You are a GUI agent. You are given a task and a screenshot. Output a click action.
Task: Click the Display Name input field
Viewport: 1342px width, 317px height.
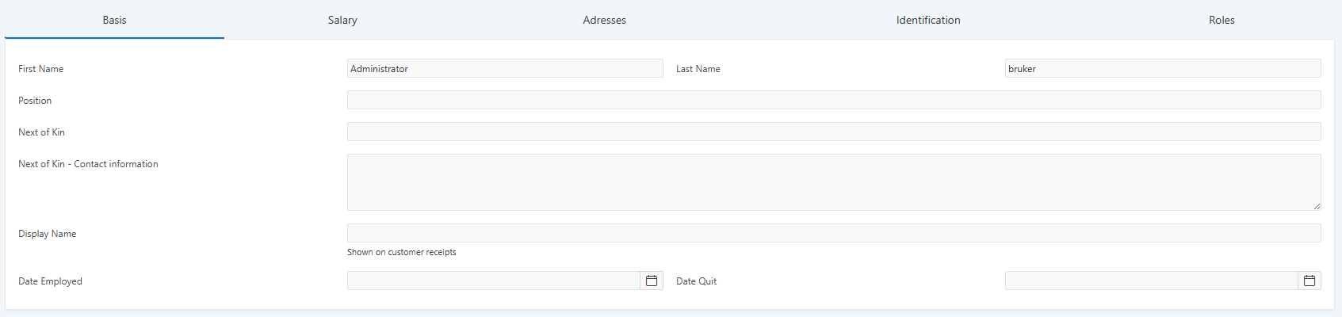[834, 233]
